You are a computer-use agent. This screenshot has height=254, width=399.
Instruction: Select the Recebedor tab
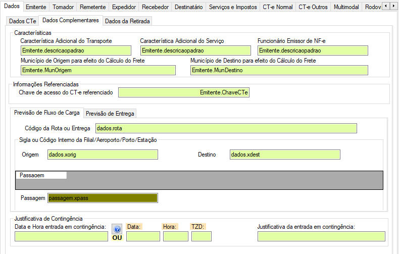coord(155,7)
